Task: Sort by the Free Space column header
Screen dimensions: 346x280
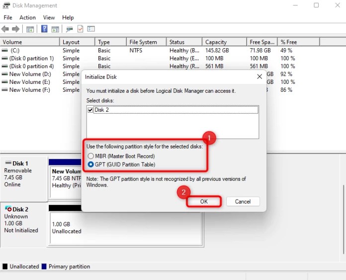Action: pos(262,42)
